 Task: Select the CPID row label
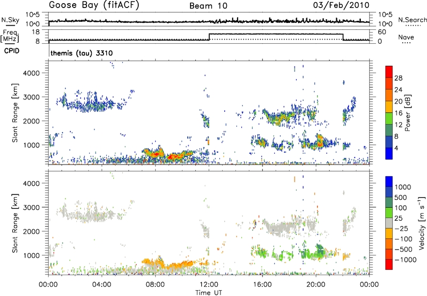pos(12,51)
